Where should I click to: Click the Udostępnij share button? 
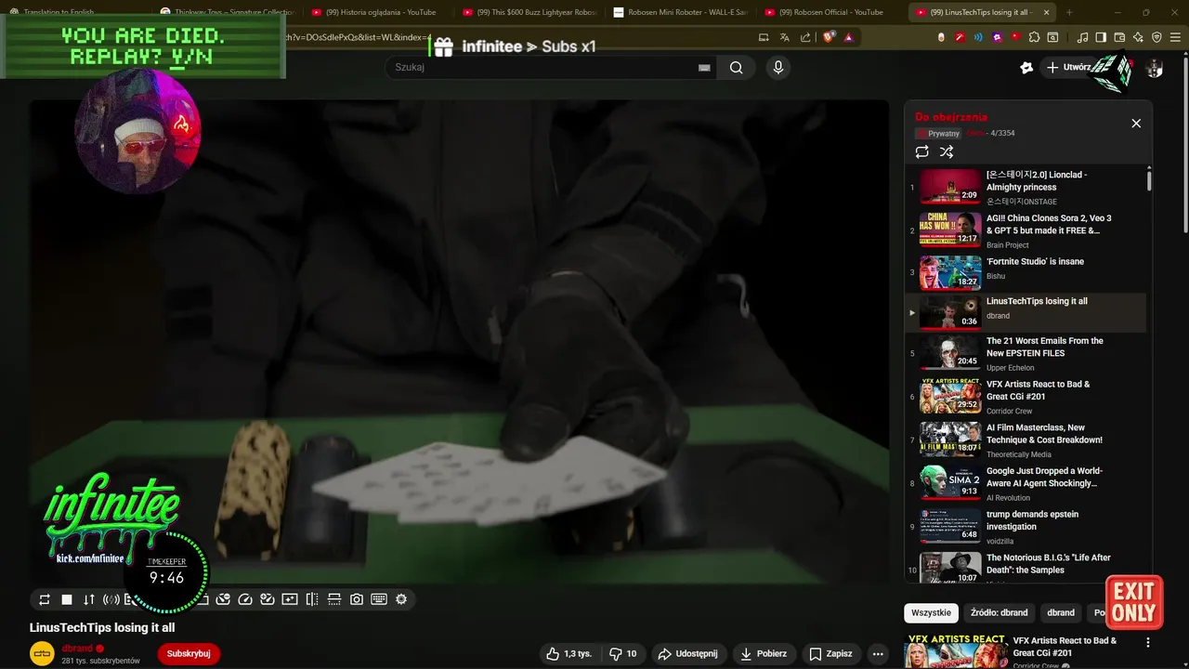[x=687, y=653]
